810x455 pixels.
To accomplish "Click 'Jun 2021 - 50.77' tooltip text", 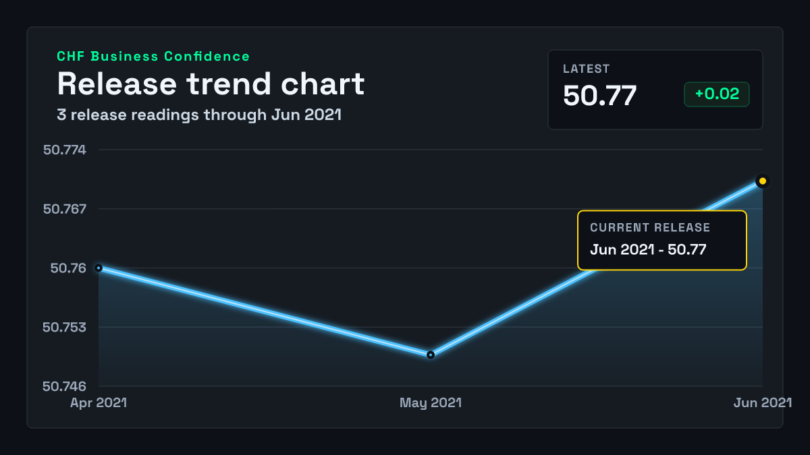I will pos(648,249).
